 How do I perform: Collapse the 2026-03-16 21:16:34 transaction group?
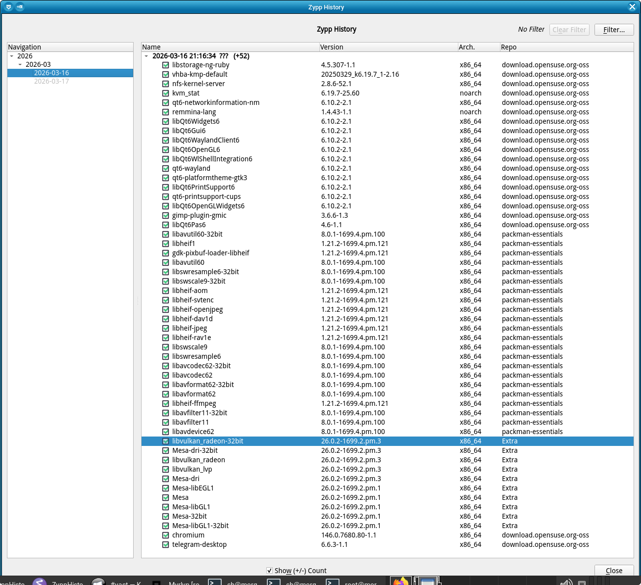[146, 56]
